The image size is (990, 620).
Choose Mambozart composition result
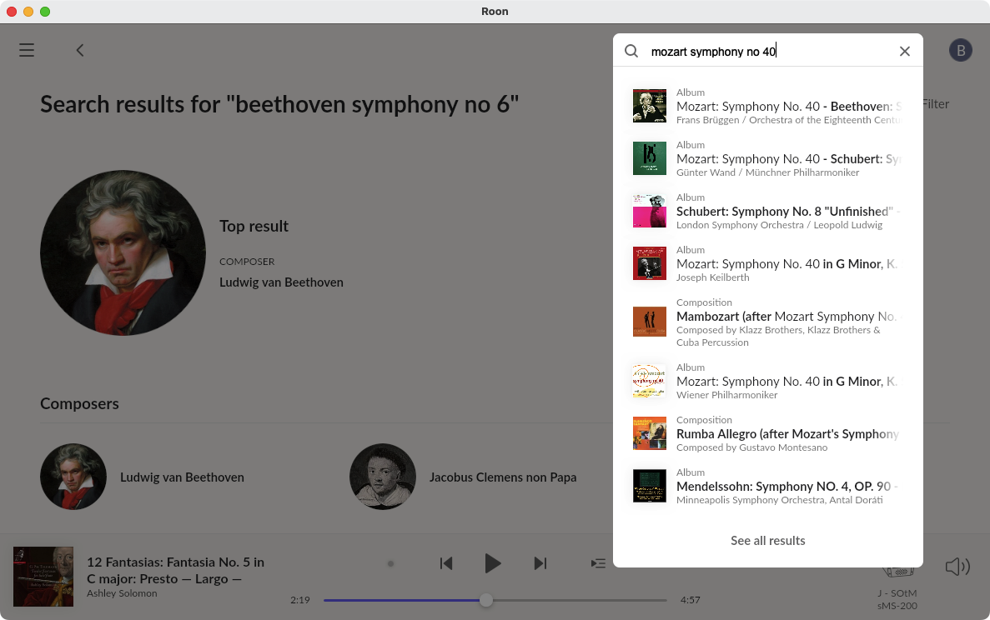point(767,322)
